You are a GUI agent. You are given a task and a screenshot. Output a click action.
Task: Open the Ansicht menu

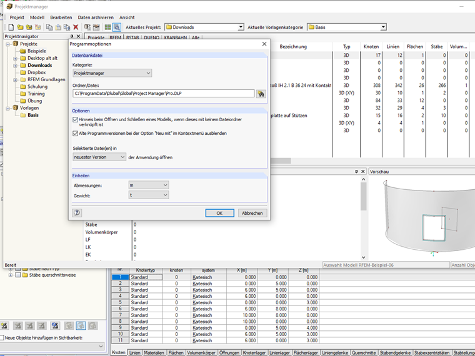click(x=127, y=17)
